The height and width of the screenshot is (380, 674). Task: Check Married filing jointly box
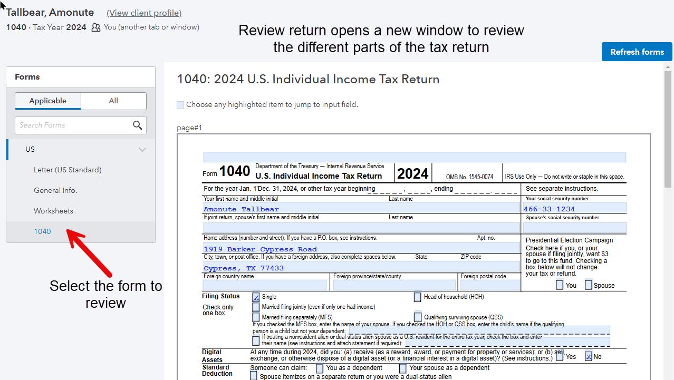click(x=256, y=307)
